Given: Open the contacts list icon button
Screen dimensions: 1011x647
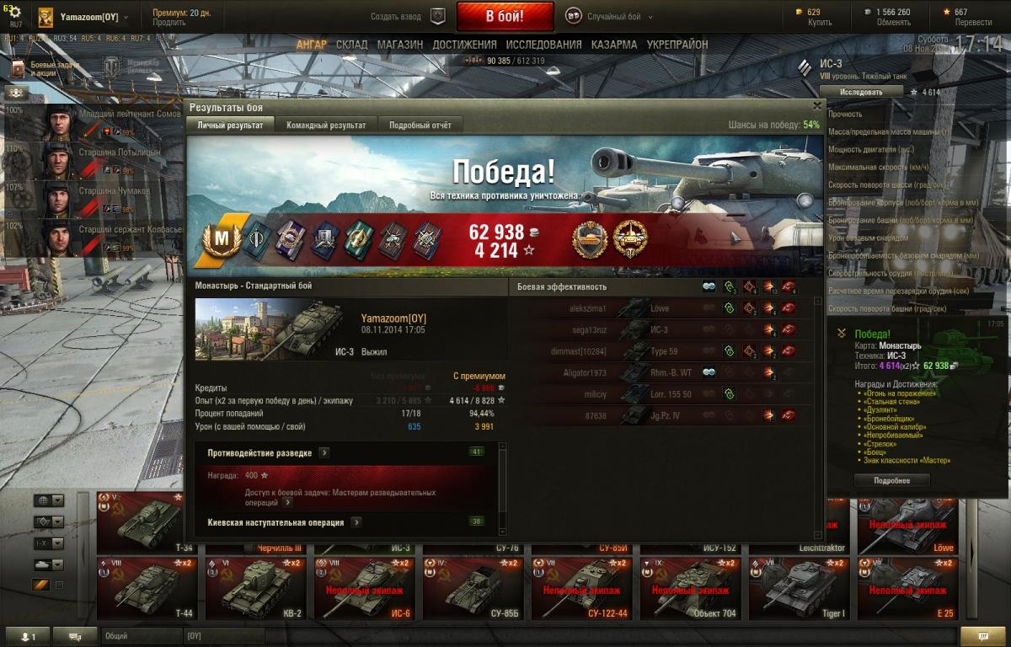Looking at the screenshot, I should click(28, 636).
